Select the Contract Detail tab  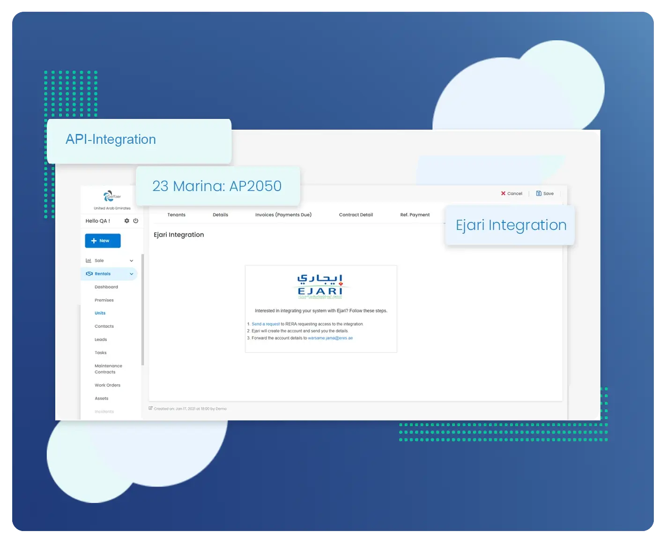pyautogui.click(x=356, y=215)
